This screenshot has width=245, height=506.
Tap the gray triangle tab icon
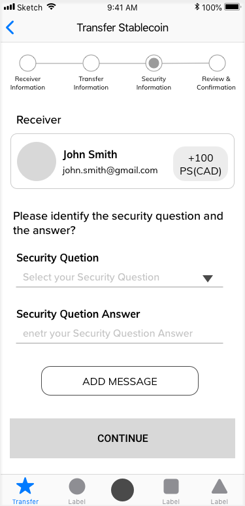(x=220, y=486)
